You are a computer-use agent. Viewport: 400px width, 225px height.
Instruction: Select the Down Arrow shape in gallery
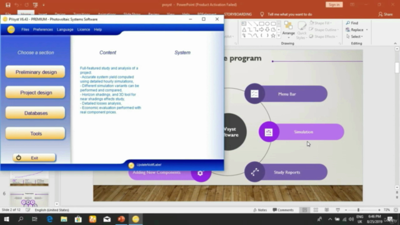click(x=267, y=29)
